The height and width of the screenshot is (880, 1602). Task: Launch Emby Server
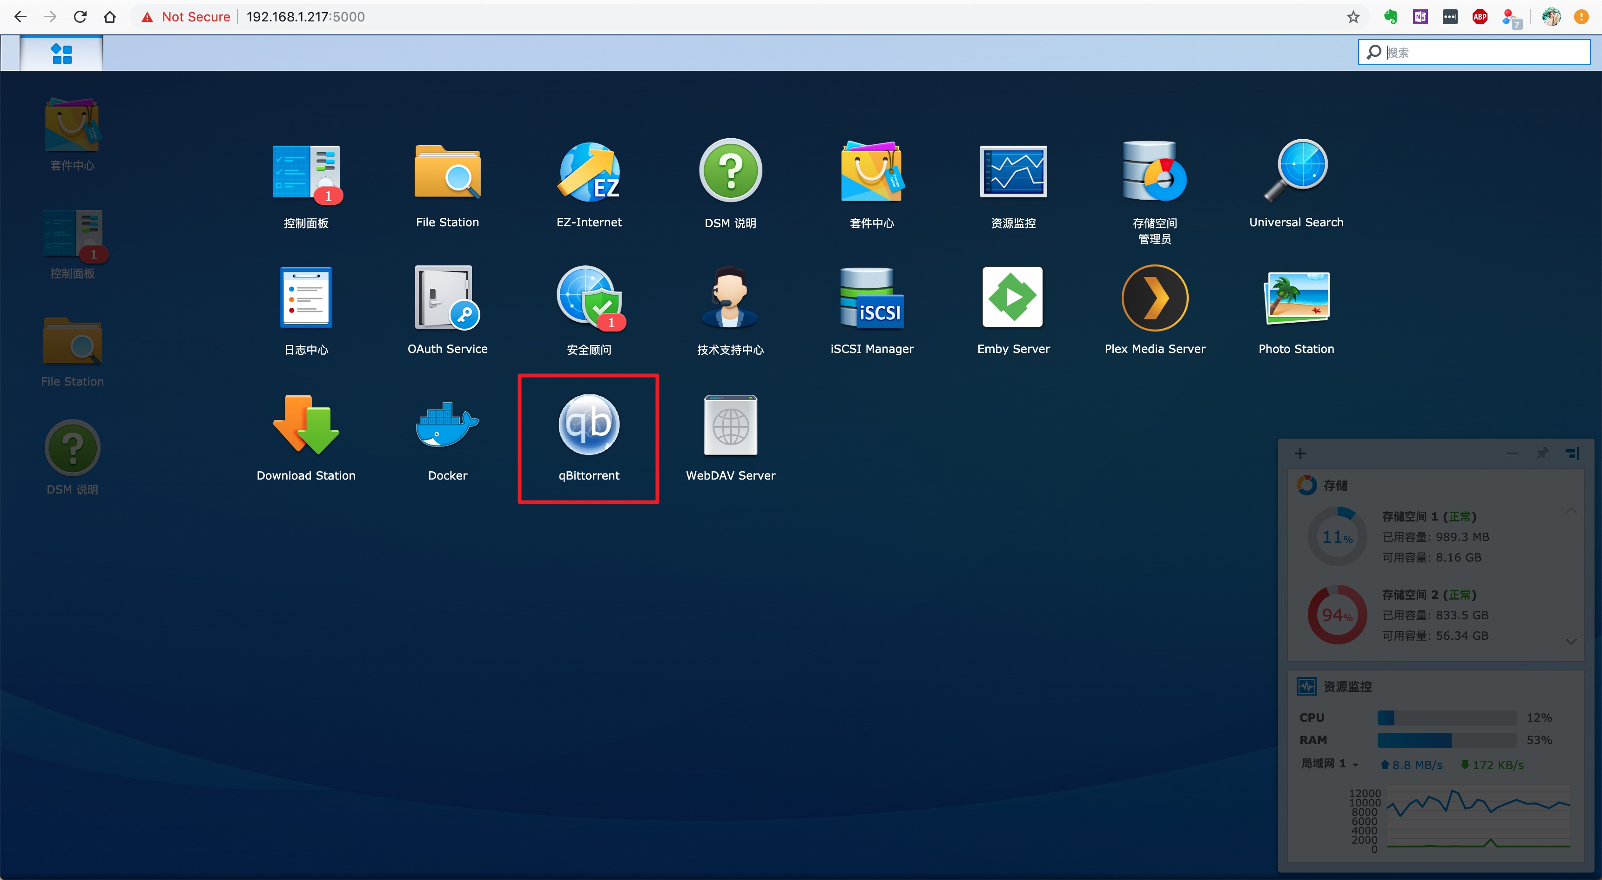pos(1012,299)
